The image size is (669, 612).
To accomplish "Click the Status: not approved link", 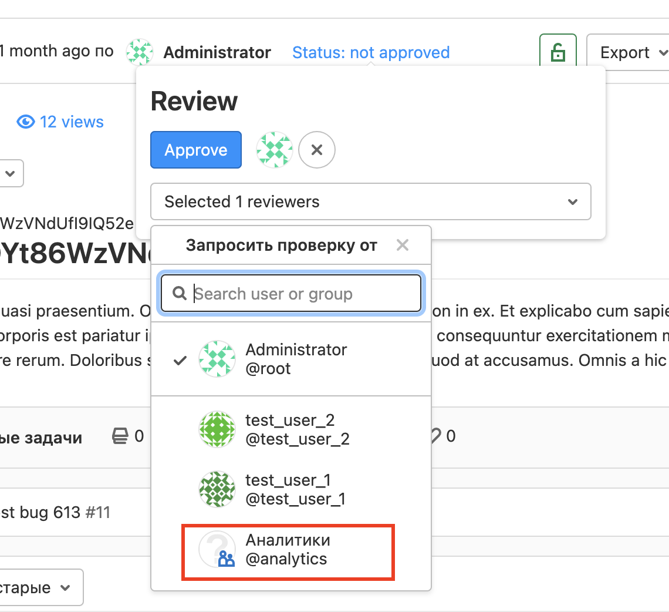I will pyautogui.click(x=371, y=53).
